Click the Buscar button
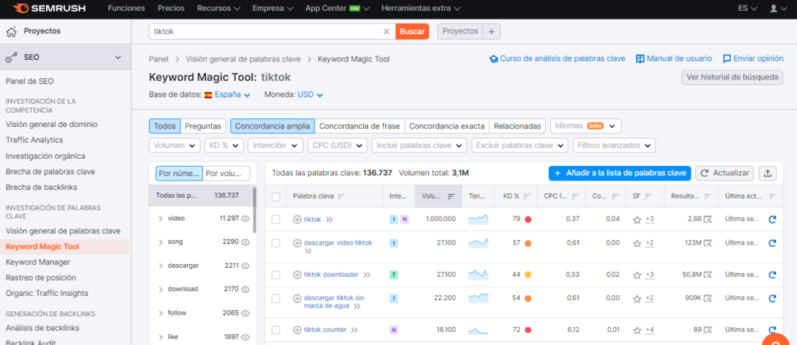The width and height of the screenshot is (797, 345). tap(412, 32)
